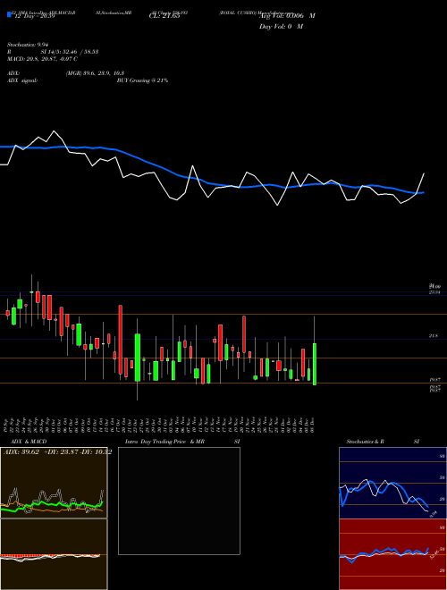Viewport: 447px width, 590px height.
Task: Click the 'MACD: 20.8, 20.87, -0.07 C' line
Action: point(42,59)
